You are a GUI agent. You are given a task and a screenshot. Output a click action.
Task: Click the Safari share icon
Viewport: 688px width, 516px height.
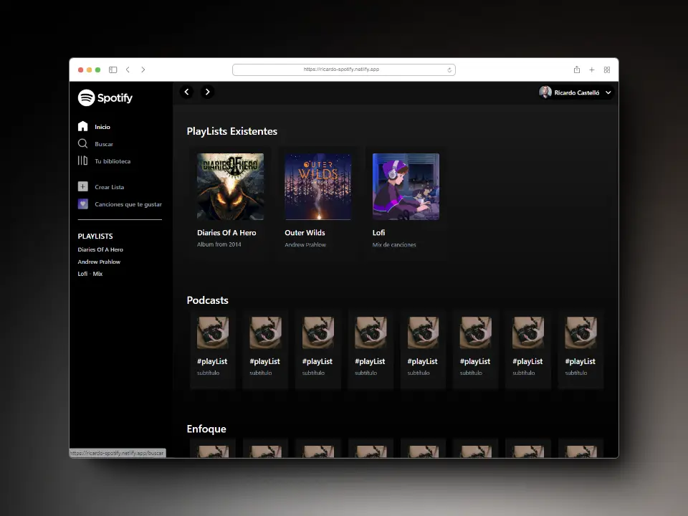(576, 70)
